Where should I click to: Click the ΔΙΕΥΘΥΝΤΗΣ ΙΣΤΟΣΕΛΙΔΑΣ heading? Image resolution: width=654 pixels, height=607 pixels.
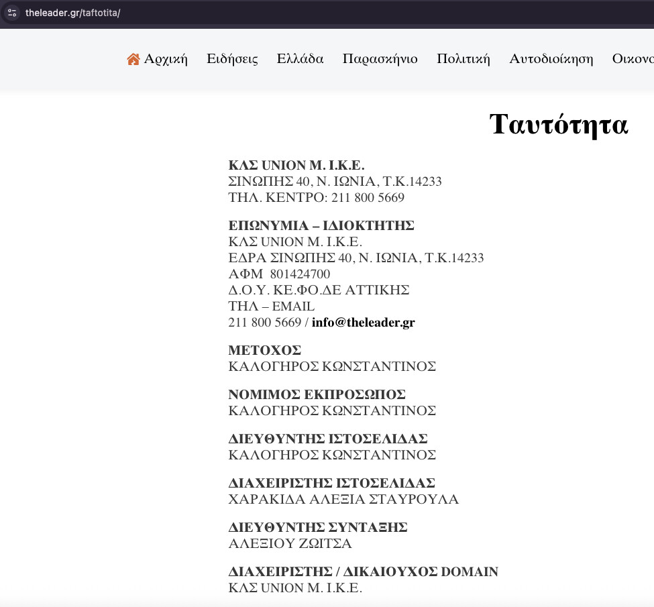pos(328,439)
